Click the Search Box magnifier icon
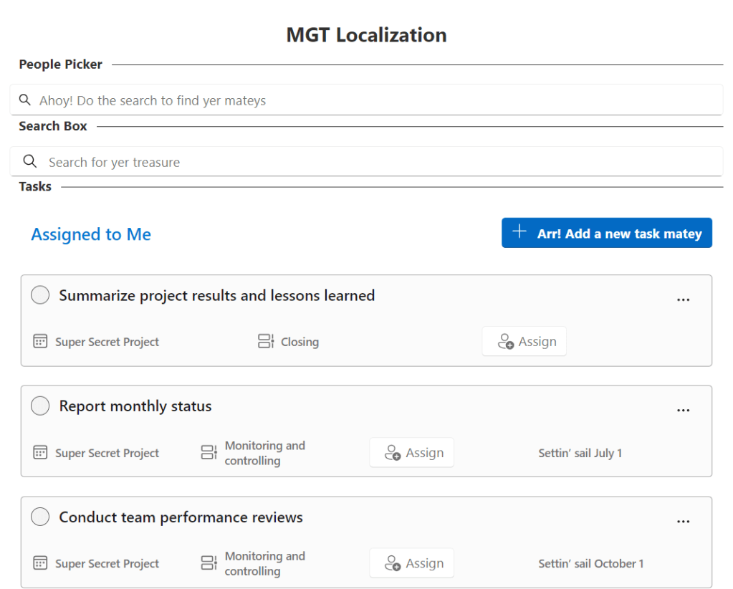733x589 pixels. tap(29, 161)
